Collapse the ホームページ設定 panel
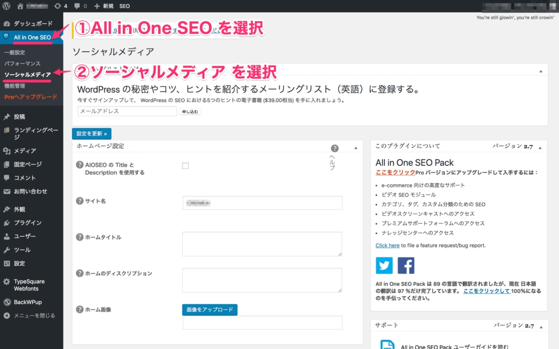 (x=356, y=148)
